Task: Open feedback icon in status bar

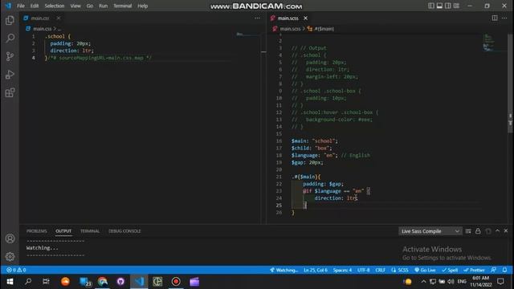Action: (493, 270)
